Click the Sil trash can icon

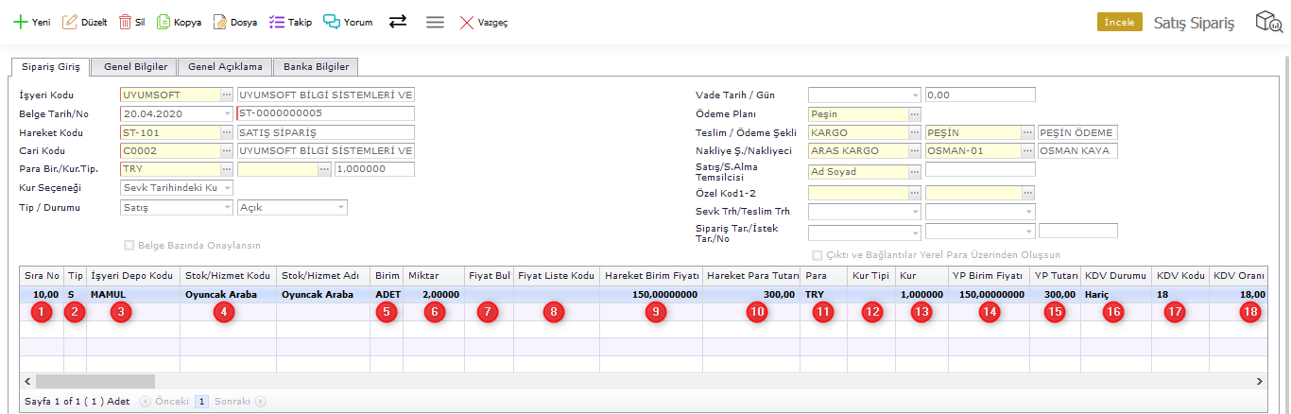coord(125,22)
